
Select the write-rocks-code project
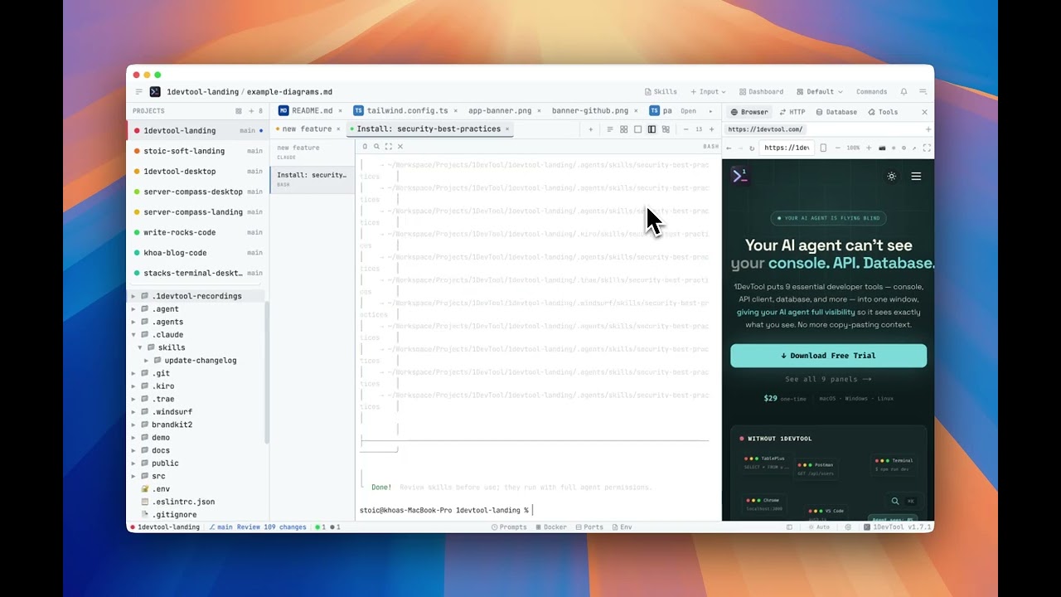(197, 232)
